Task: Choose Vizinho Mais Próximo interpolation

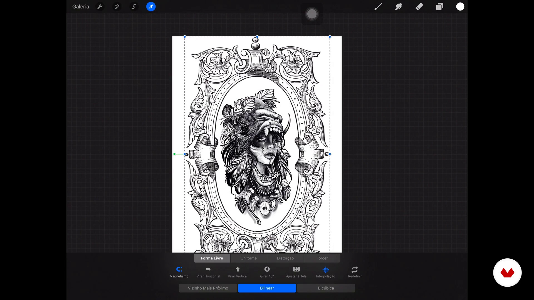Action: click(208, 288)
